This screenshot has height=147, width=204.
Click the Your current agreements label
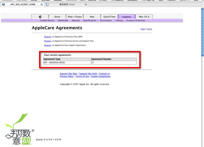(x=57, y=55)
